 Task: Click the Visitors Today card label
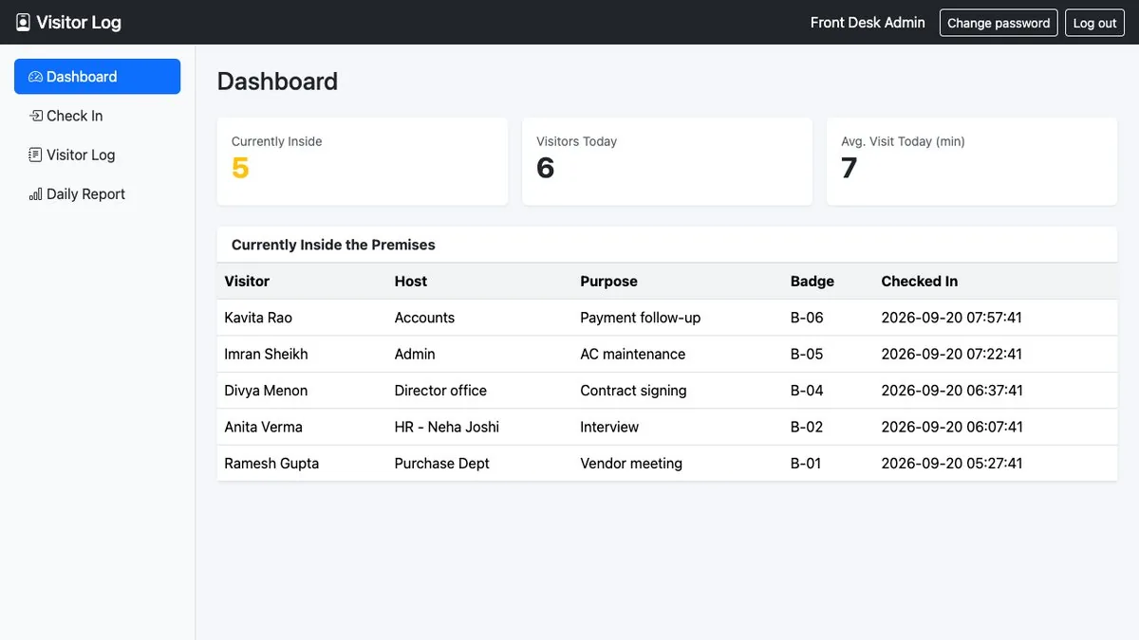pyautogui.click(x=576, y=141)
